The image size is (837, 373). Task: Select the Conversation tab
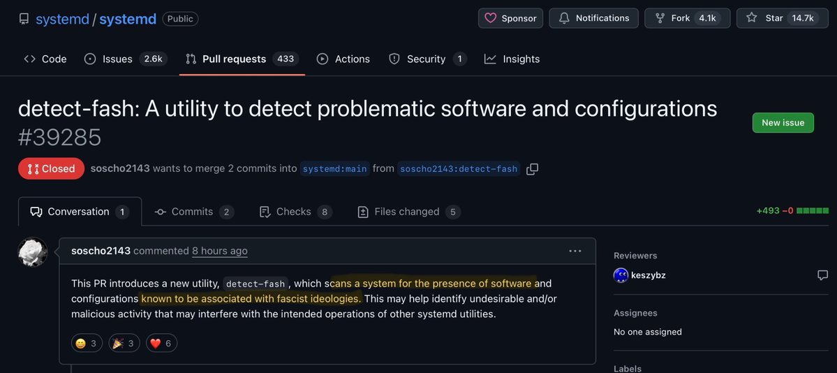tap(80, 212)
